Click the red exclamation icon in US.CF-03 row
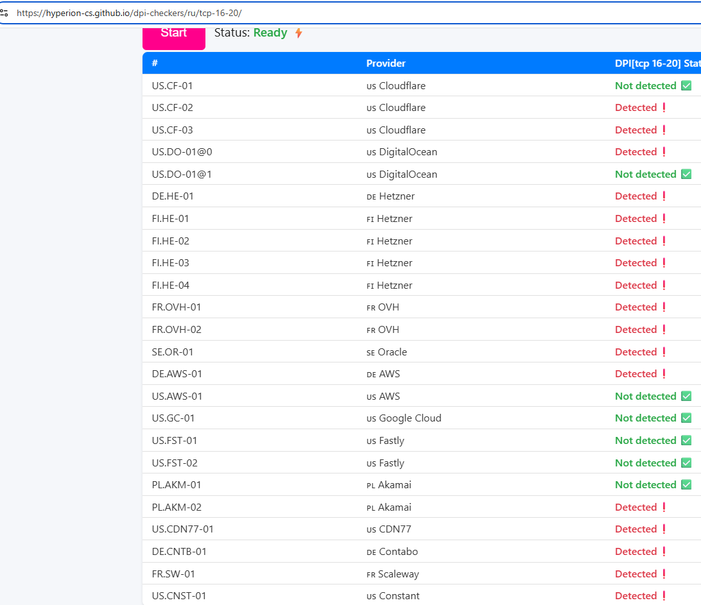The width and height of the screenshot is (701, 605). [x=664, y=130]
